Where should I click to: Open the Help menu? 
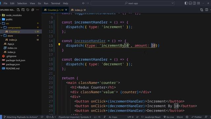(66, 3)
